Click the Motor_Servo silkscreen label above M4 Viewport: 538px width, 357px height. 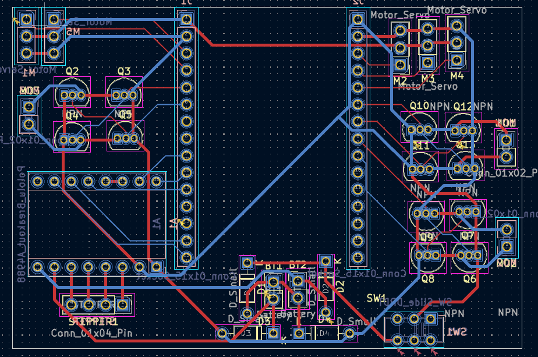click(x=456, y=9)
